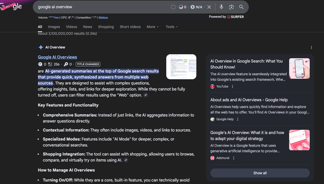Go to the Short videos tab
This screenshot has width=324, height=184.
(130, 27)
